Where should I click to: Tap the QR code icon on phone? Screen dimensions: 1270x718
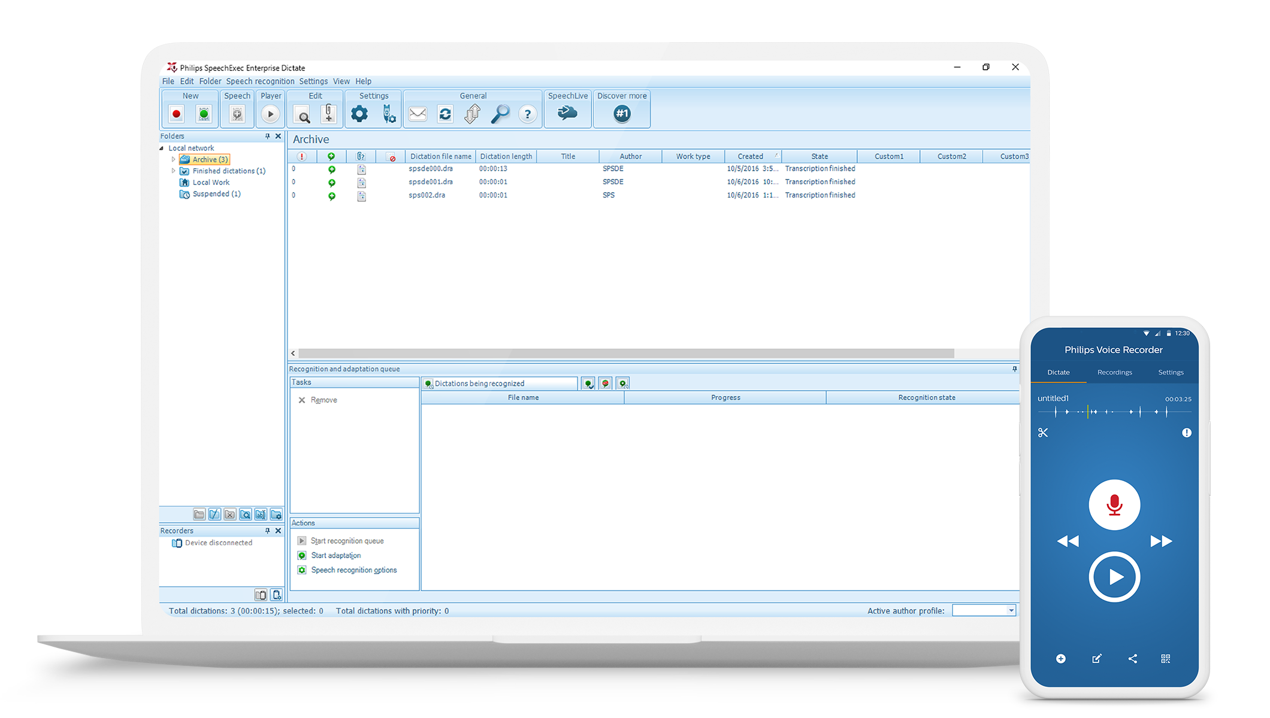pyautogui.click(x=1166, y=659)
